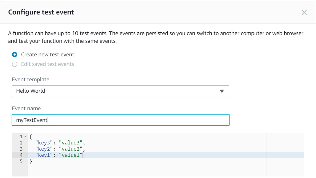Click the opening brace on line 1
316x178 pixels.
click(x=30, y=136)
